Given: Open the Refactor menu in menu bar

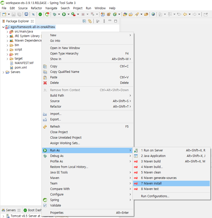Looking at the screenshot, I should [x=36, y=8].
